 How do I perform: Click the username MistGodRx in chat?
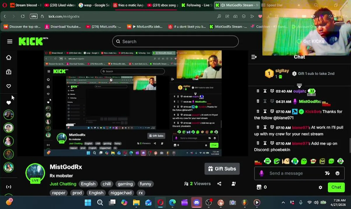coord(310,102)
